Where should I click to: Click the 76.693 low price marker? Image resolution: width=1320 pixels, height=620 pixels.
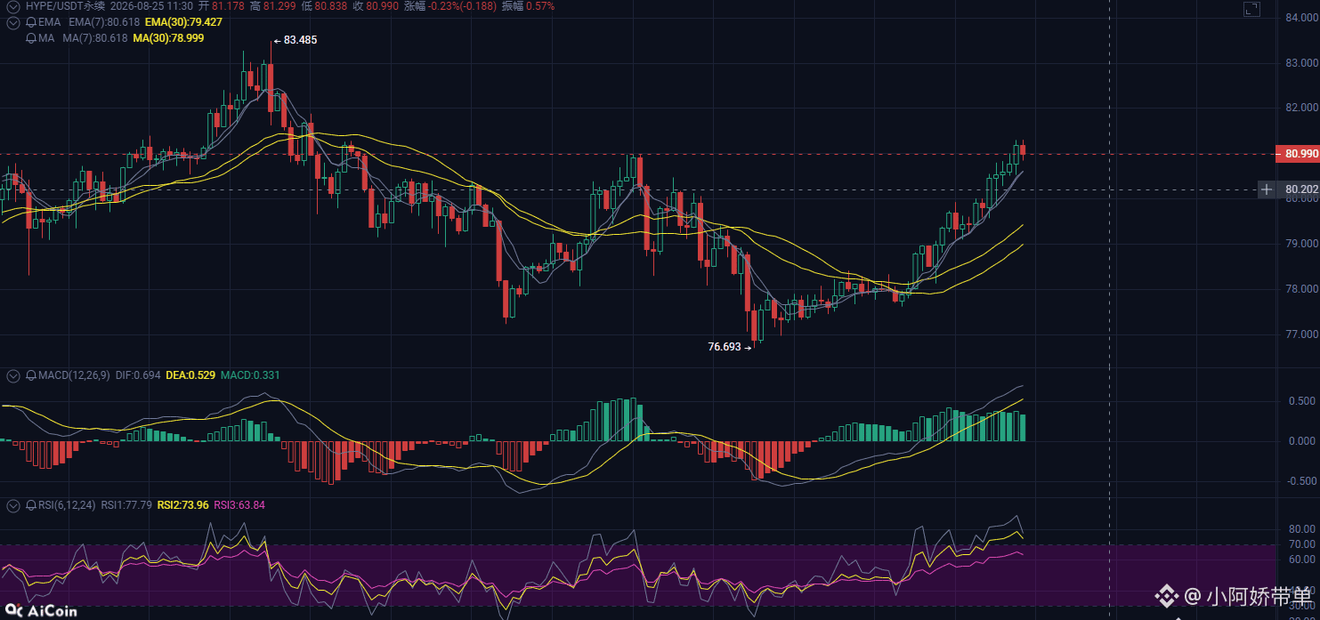click(725, 347)
